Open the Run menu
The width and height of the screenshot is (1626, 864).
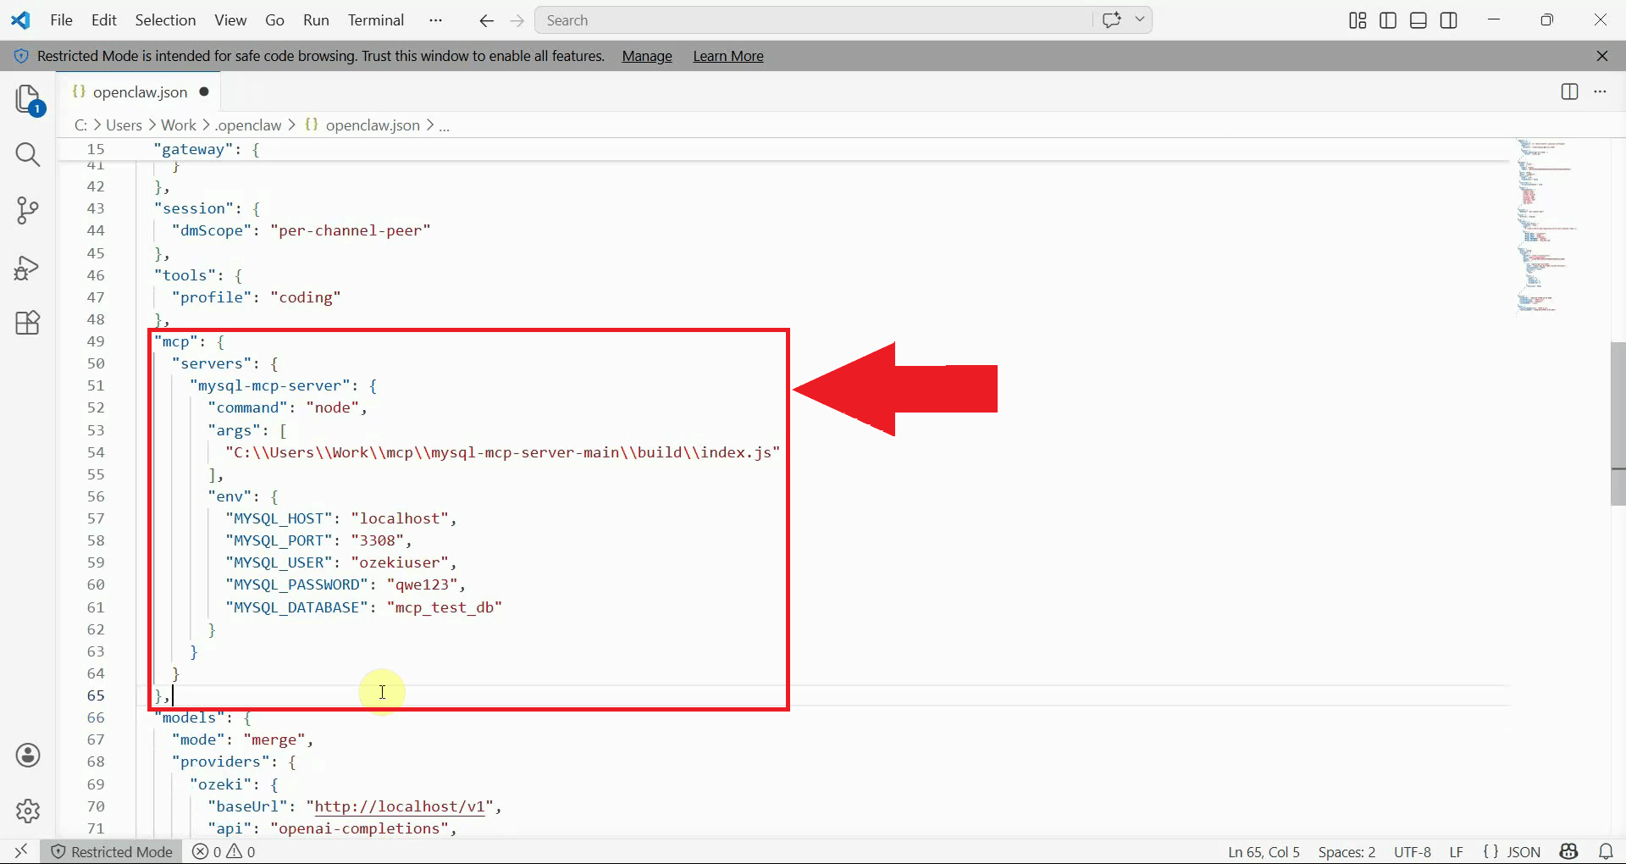click(x=316, y=20)
